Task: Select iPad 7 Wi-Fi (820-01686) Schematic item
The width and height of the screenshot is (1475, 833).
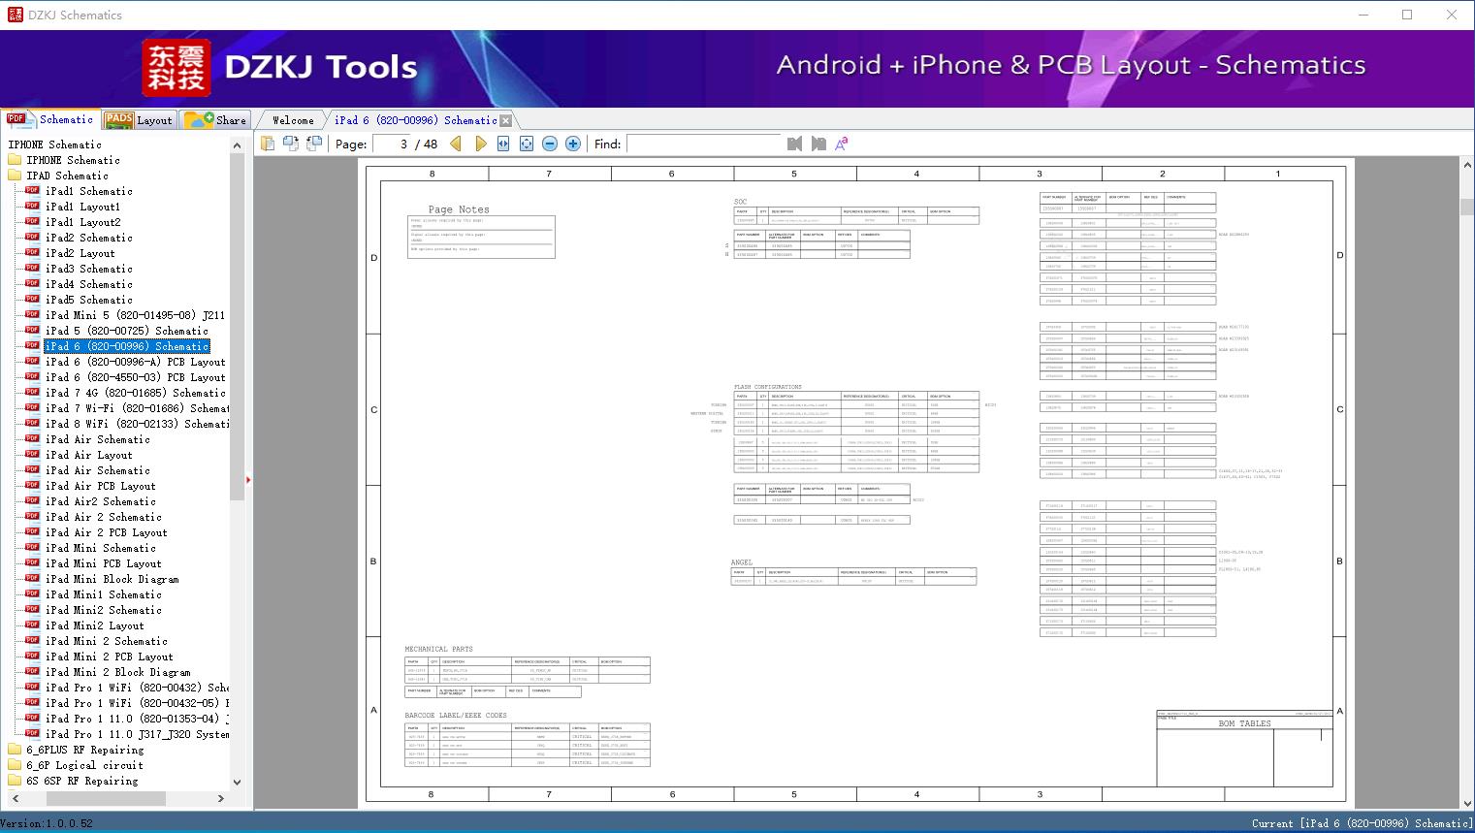Action: tap(137, 408)
